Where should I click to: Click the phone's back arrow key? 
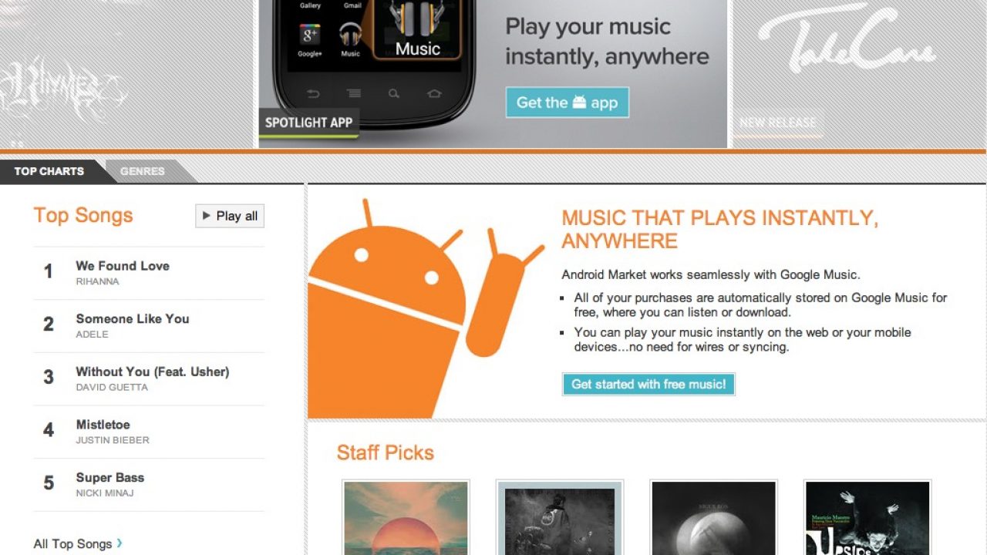(313, 94)
